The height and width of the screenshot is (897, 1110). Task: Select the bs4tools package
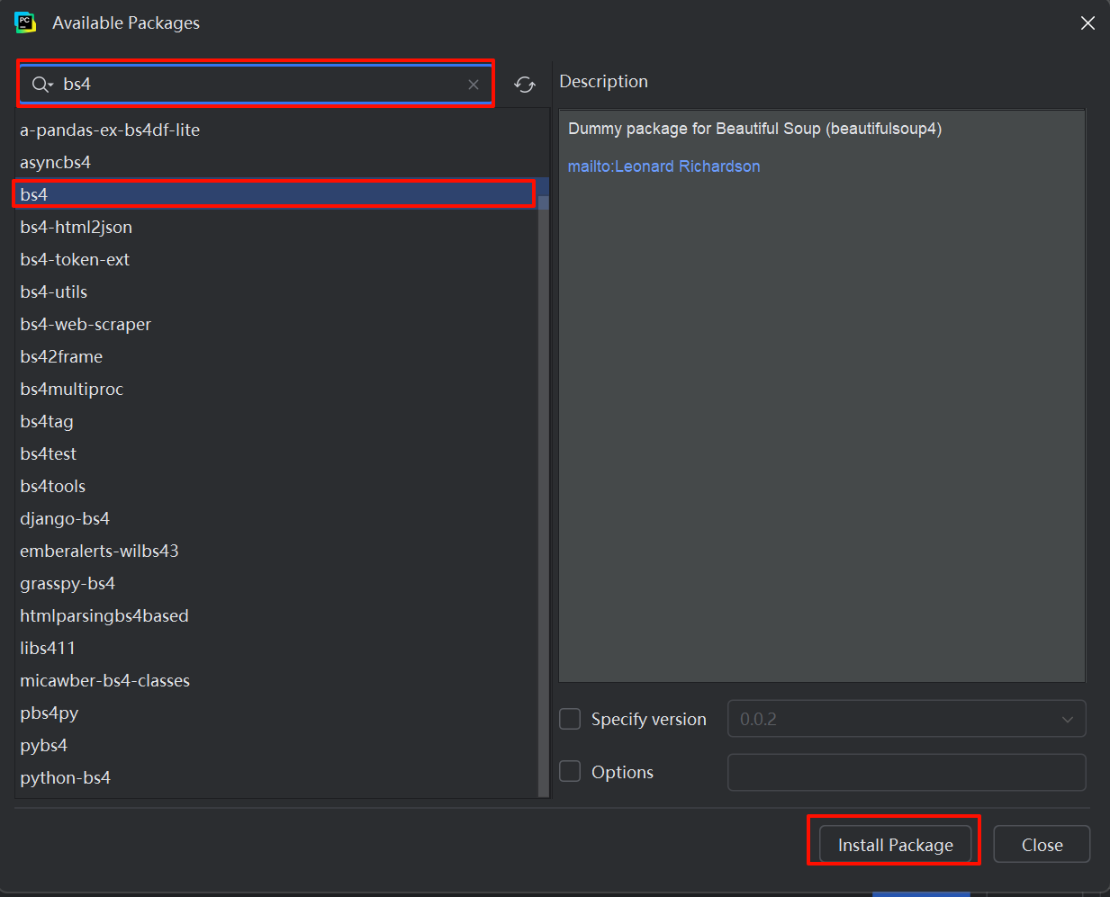276,486
